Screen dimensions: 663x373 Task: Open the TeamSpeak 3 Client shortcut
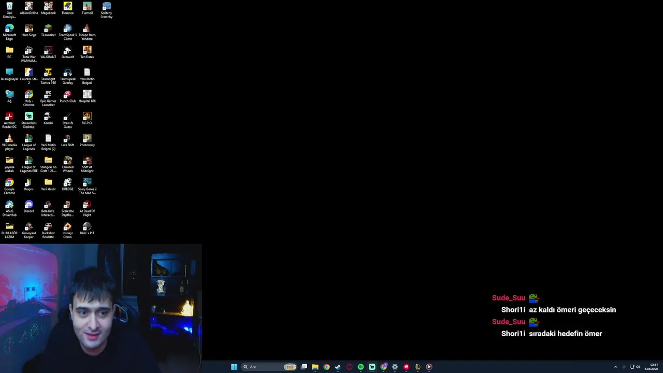click(x=68, y=32)
